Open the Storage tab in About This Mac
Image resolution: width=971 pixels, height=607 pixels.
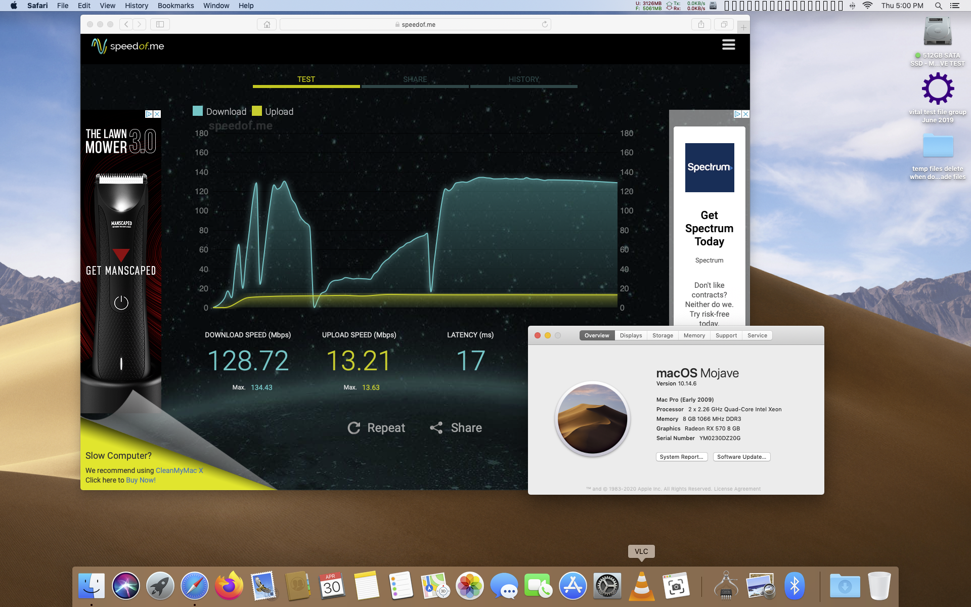663,335
